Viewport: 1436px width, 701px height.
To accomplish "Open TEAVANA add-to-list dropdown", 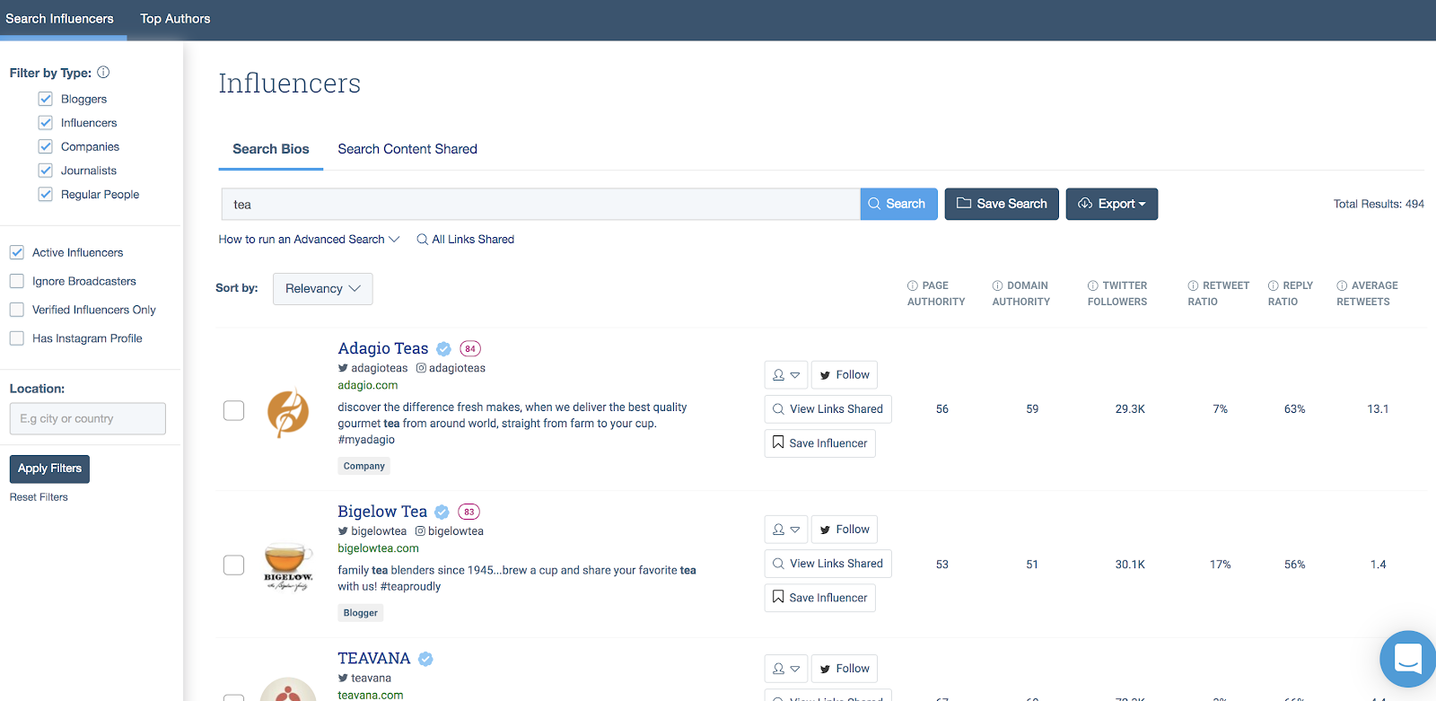I will [786, 669].
